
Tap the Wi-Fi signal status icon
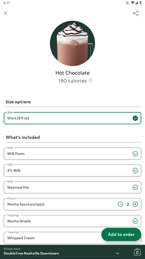coord(132,3)
